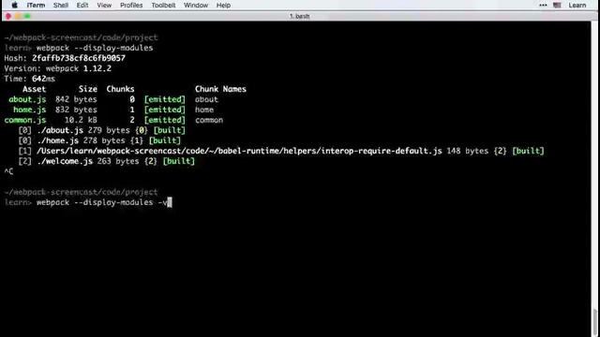Click the 'webpack 1.12.2' version text
Screen dimensions: 600x337
point(79,68)
